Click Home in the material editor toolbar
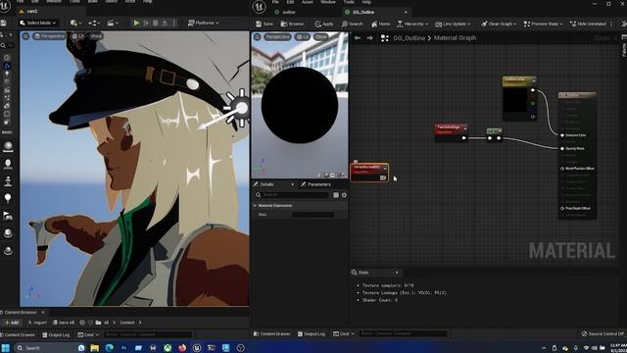This screenshot has height=353, width=627. (381, 24)
